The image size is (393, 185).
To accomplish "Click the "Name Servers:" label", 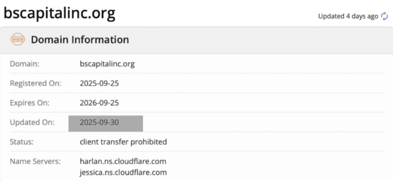I will [x=34, y=161].
